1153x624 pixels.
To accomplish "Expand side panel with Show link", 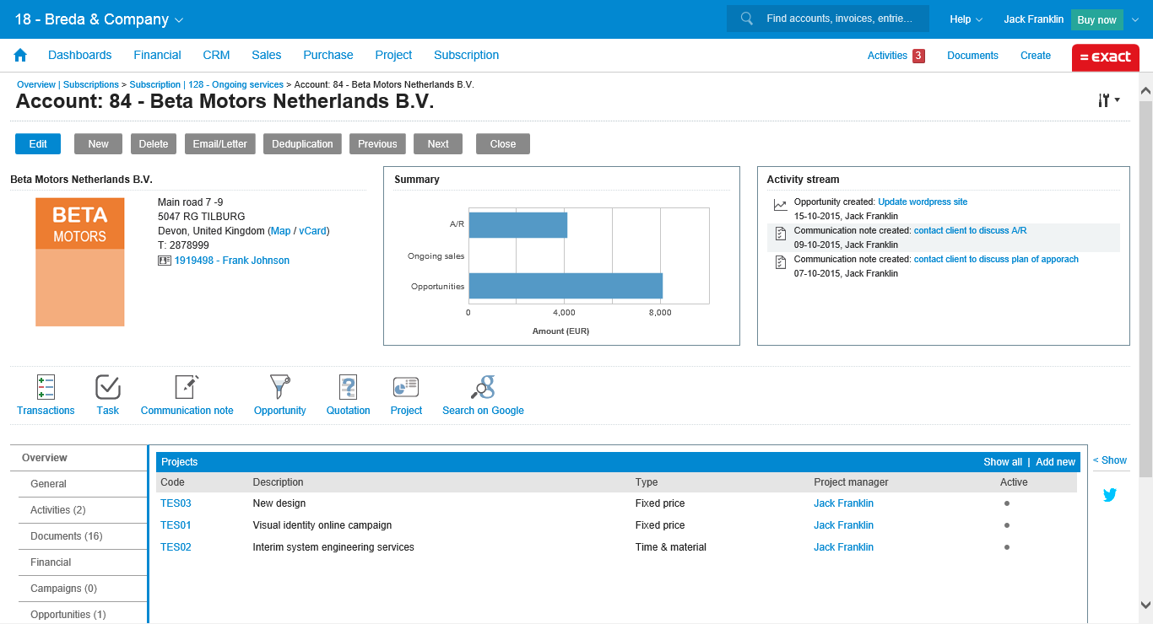I will 1110,460.
